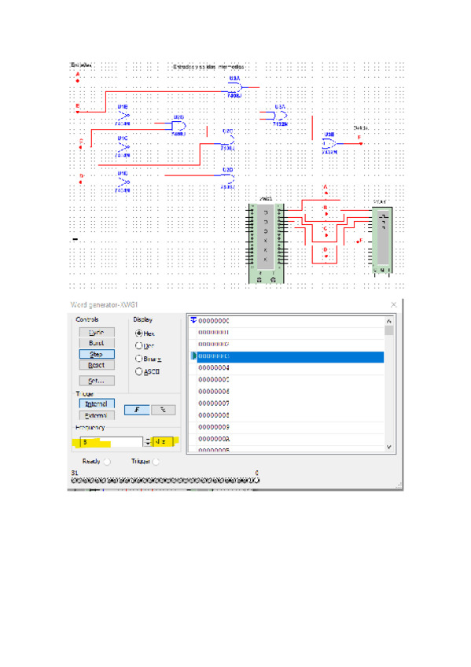Select the U1B 7404N inverter symbol

point(123,116)
